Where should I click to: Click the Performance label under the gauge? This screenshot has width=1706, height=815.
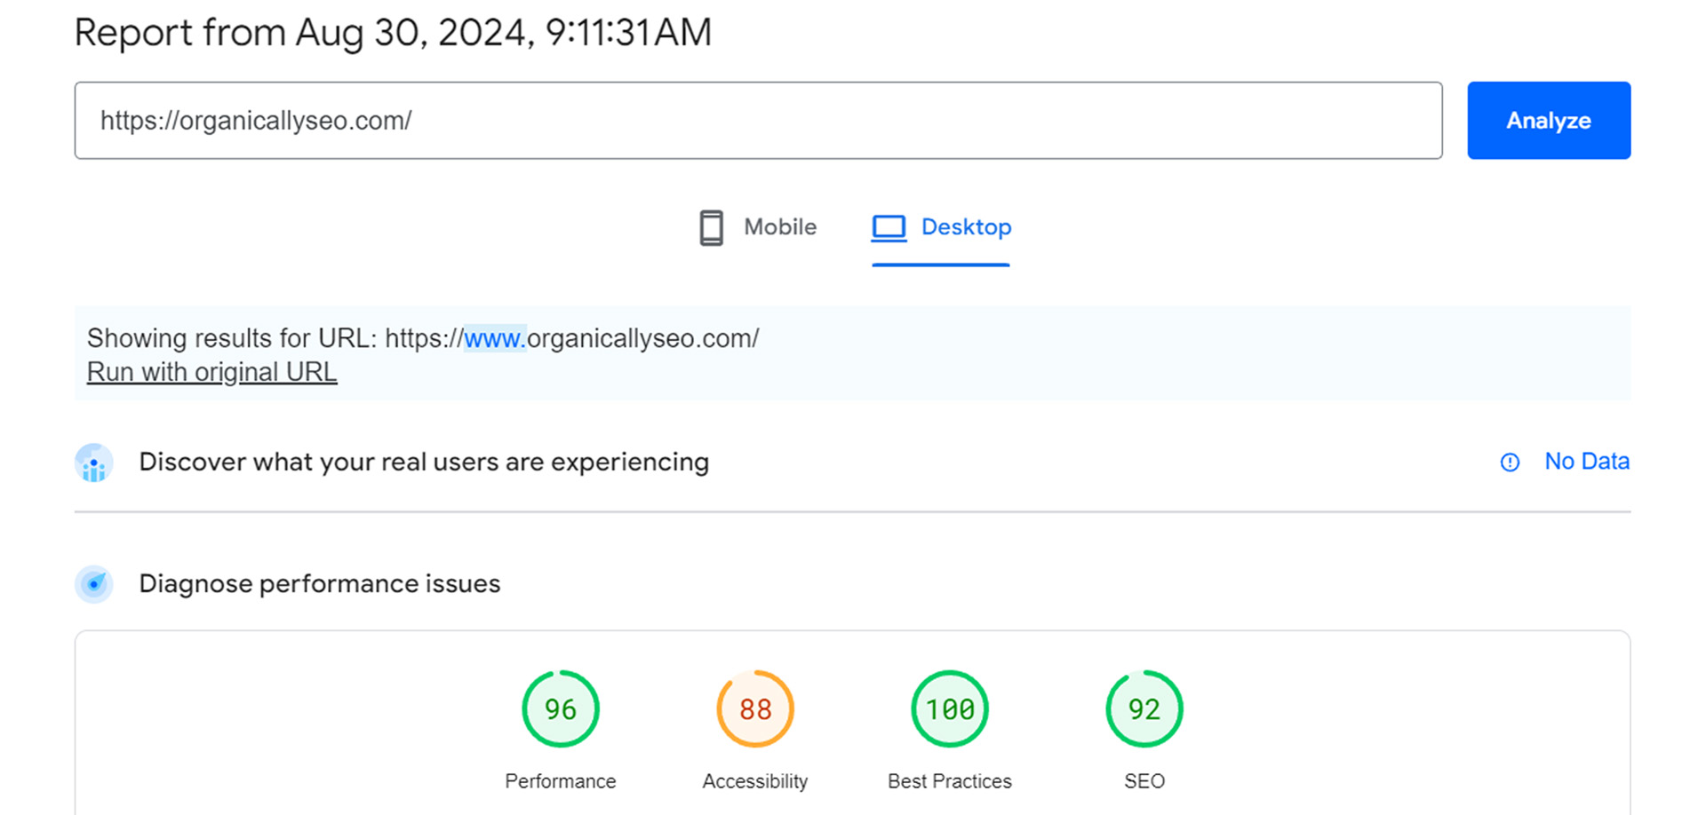561,781
